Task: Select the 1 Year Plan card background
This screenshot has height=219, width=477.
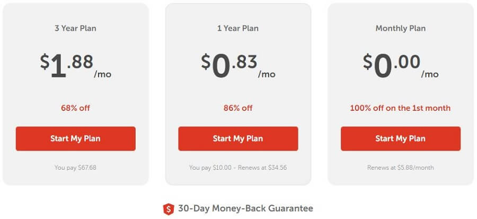Action: [x=238, y=94]
